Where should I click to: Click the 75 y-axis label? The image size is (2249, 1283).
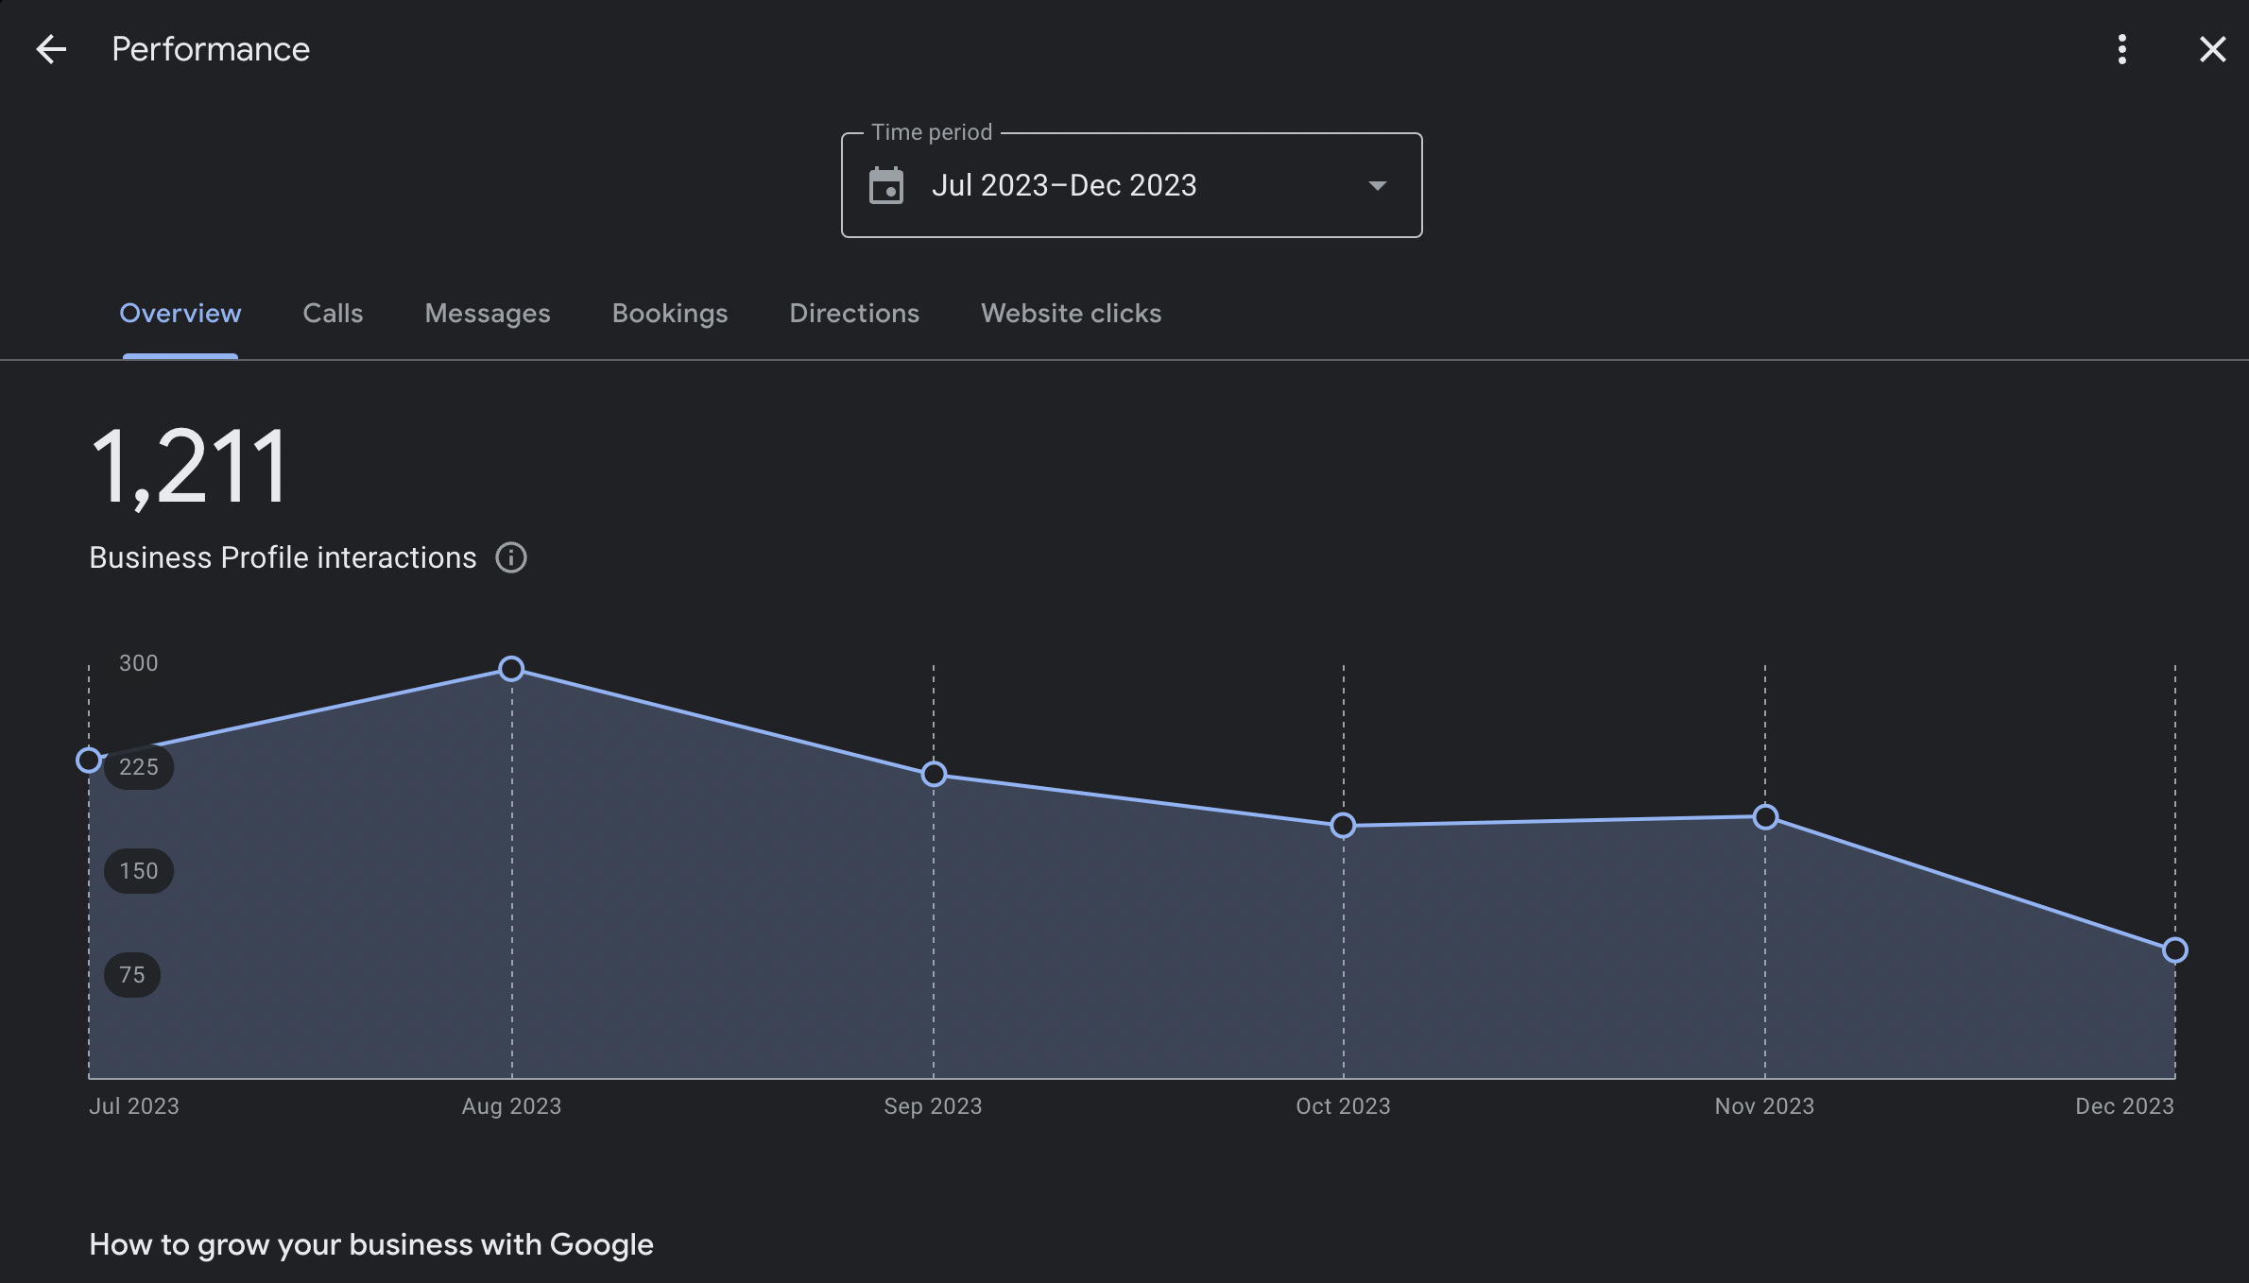click(x=132, y=975)
